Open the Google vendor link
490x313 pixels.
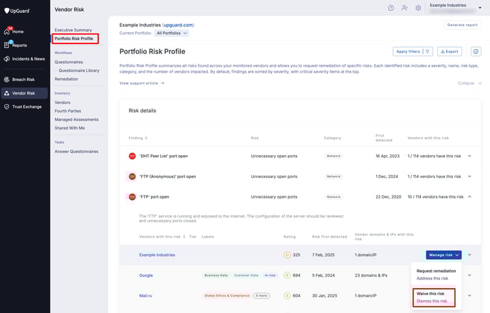146,275
